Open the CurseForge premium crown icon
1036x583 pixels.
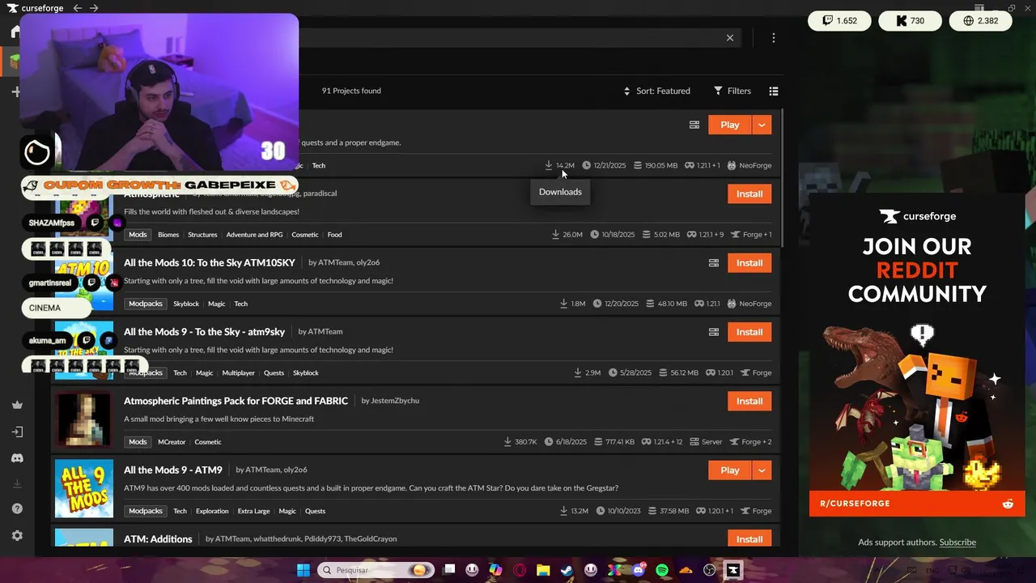point(17,405)
